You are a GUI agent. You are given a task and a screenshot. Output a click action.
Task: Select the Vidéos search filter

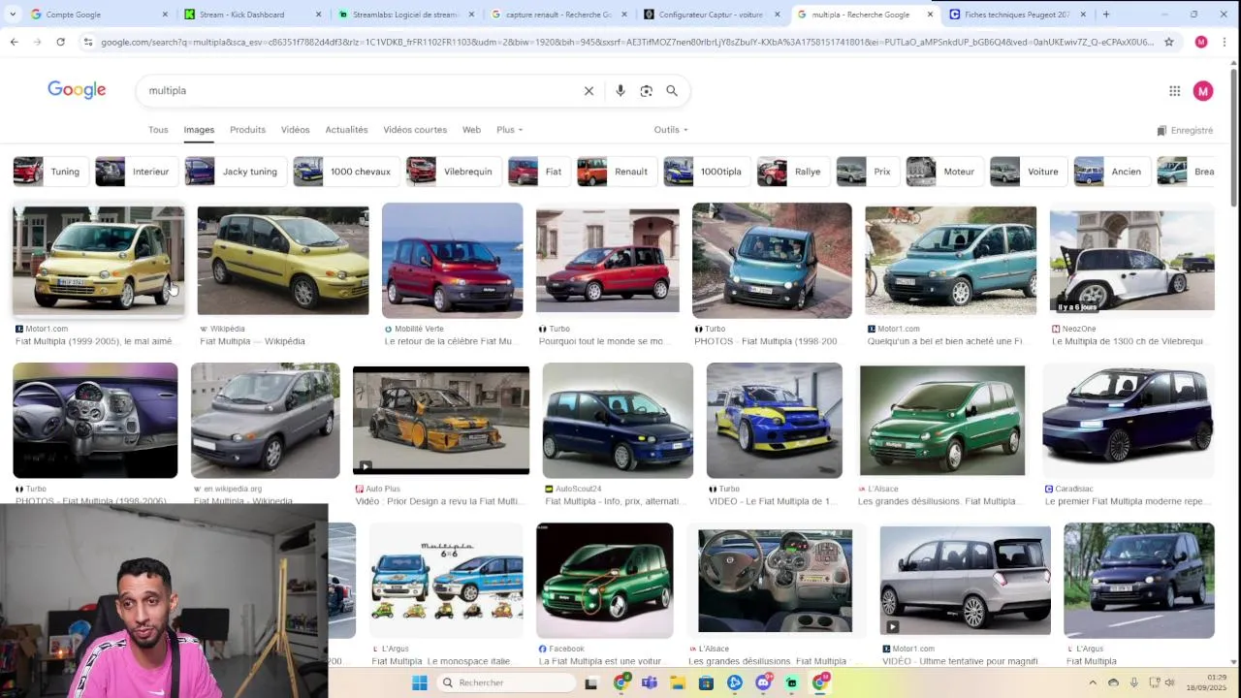[x=295, y=129]
